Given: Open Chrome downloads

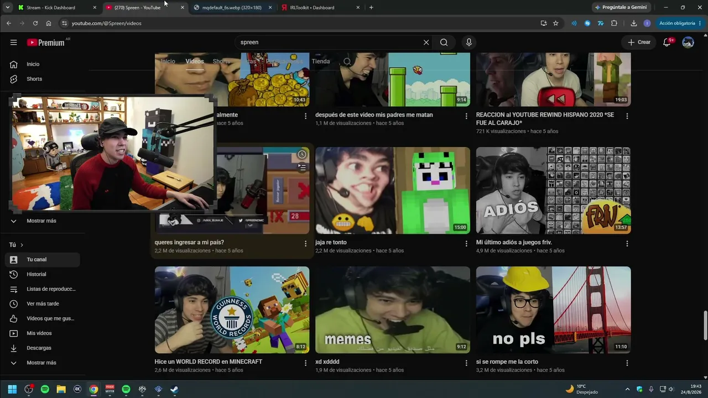Looking at the screenshot, I should point(634,23).
